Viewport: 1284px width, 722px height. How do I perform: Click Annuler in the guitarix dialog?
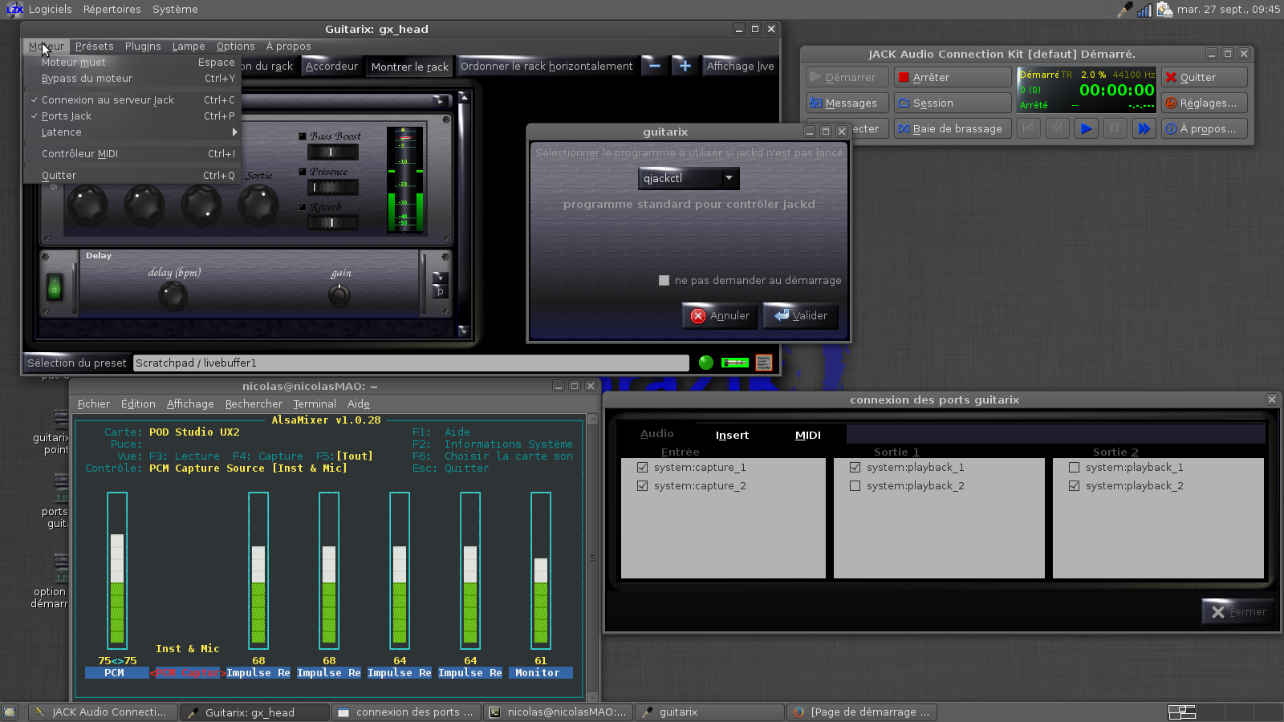coord(720,315)
